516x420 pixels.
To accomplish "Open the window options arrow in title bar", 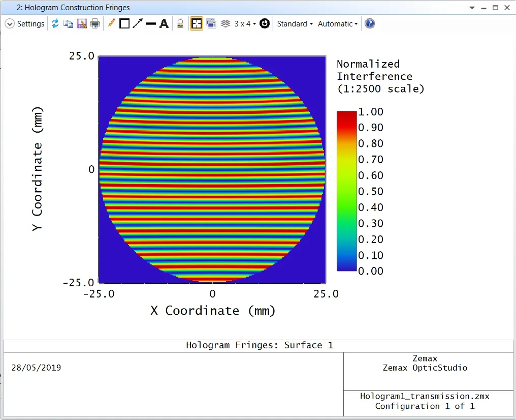I will click(x=472, y=8).
